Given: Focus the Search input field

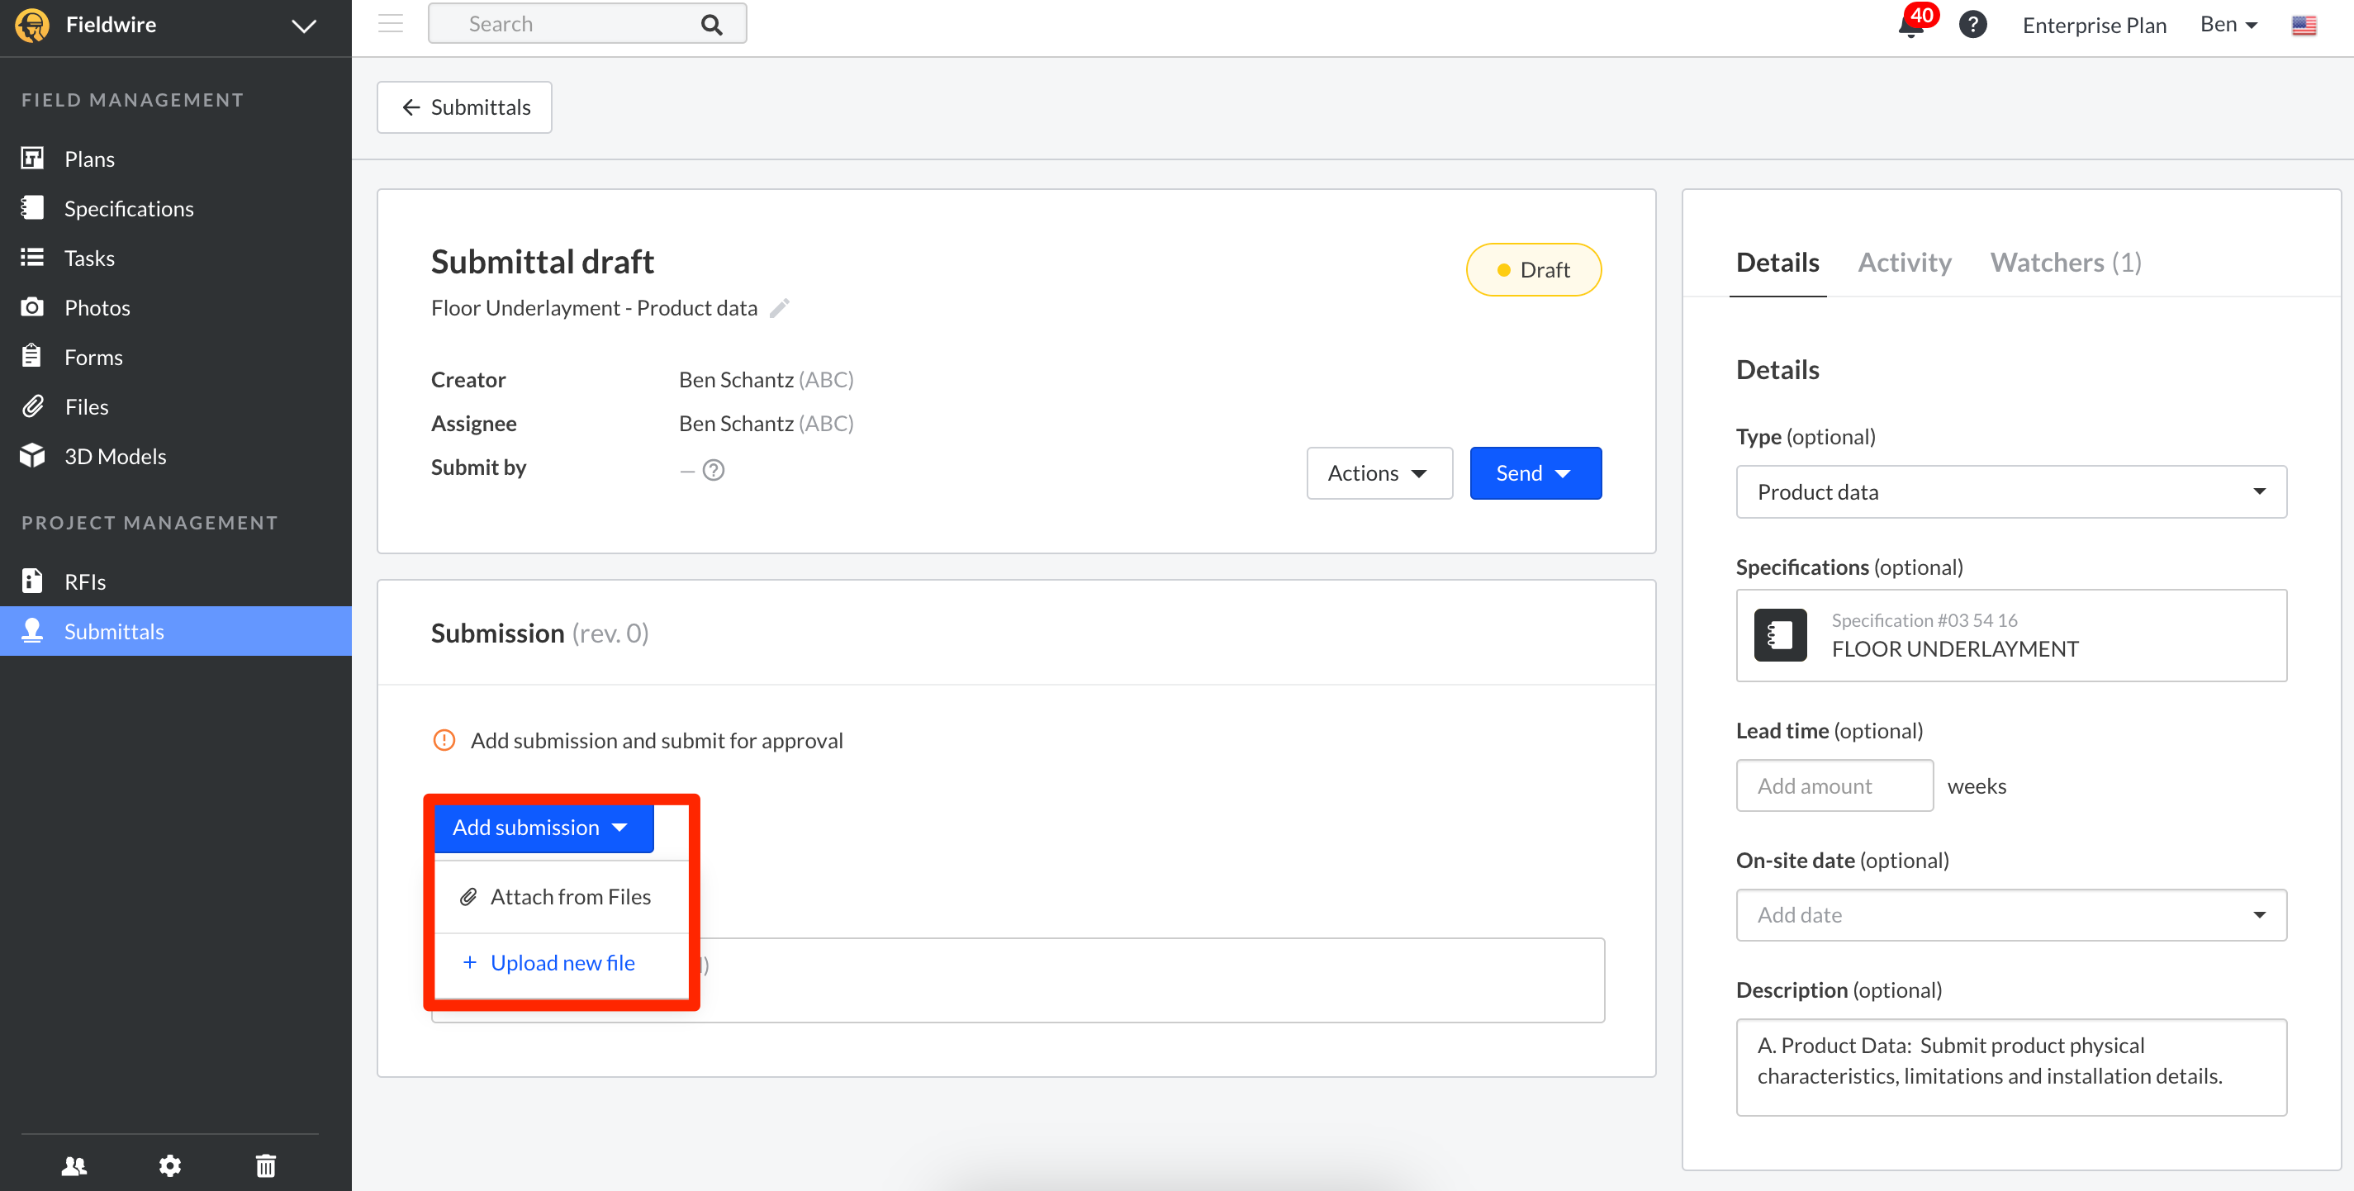Looking at the screenshot, I should click(x=586, y=24).
